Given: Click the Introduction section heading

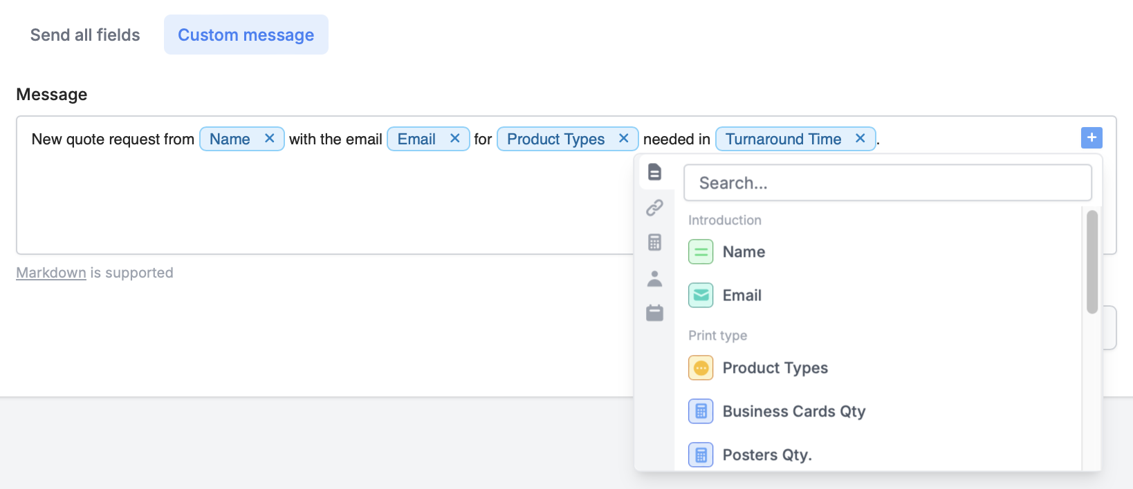Looking at the screenshot, I should click(725, 220).
